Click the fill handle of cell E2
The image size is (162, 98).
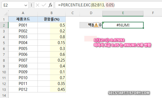(x=143, y=28)
